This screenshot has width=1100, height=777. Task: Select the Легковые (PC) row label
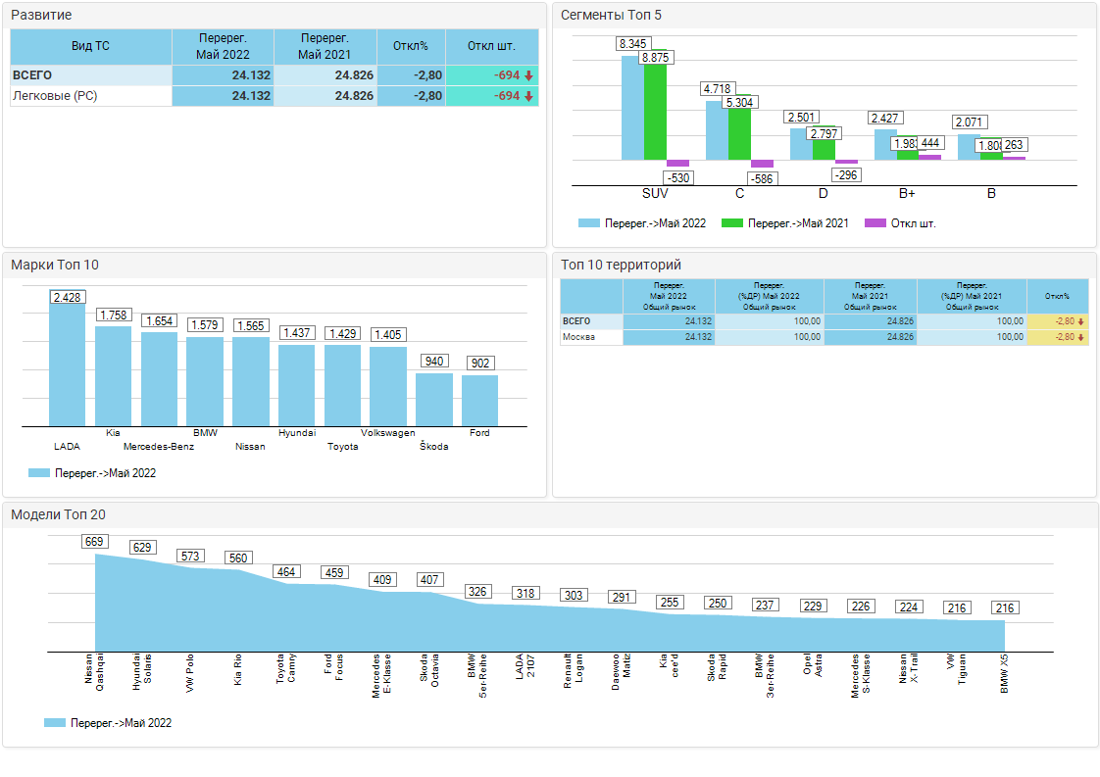pyautogui.click(x=54, y=96)
